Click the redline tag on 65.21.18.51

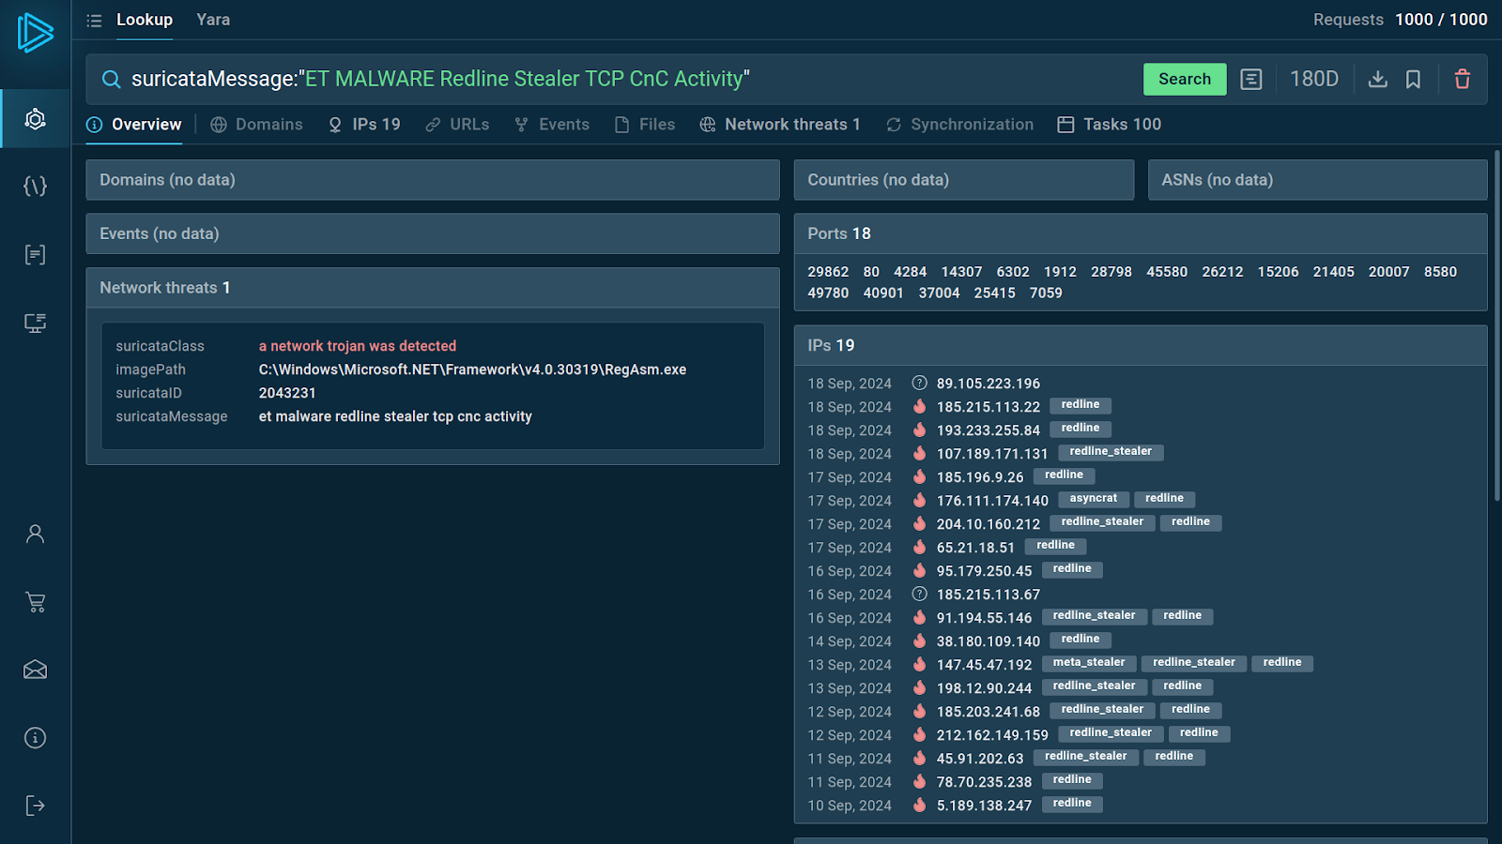click(x=1056, y=546)
